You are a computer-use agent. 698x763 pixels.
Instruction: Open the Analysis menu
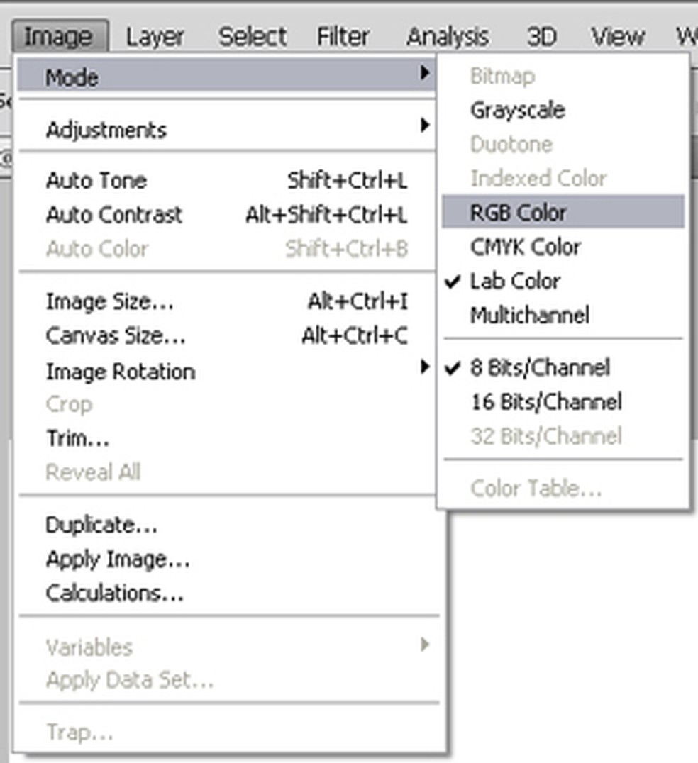448,36
